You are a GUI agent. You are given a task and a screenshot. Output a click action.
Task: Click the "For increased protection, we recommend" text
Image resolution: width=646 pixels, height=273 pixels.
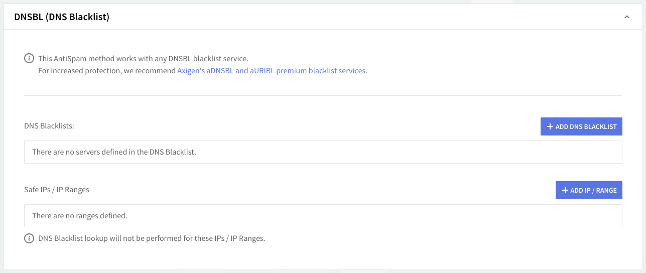tap(107, 71)
